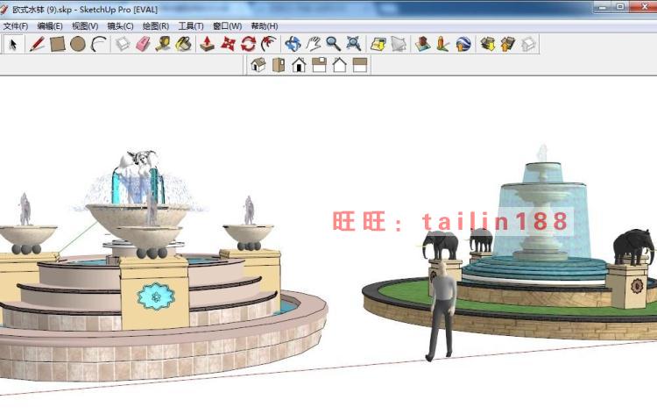This screenshot has height=414, width=657.
Task: Activate the Orbit camera tool
Action: (x=293, y=44)
